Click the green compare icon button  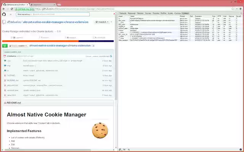point(5,46)
